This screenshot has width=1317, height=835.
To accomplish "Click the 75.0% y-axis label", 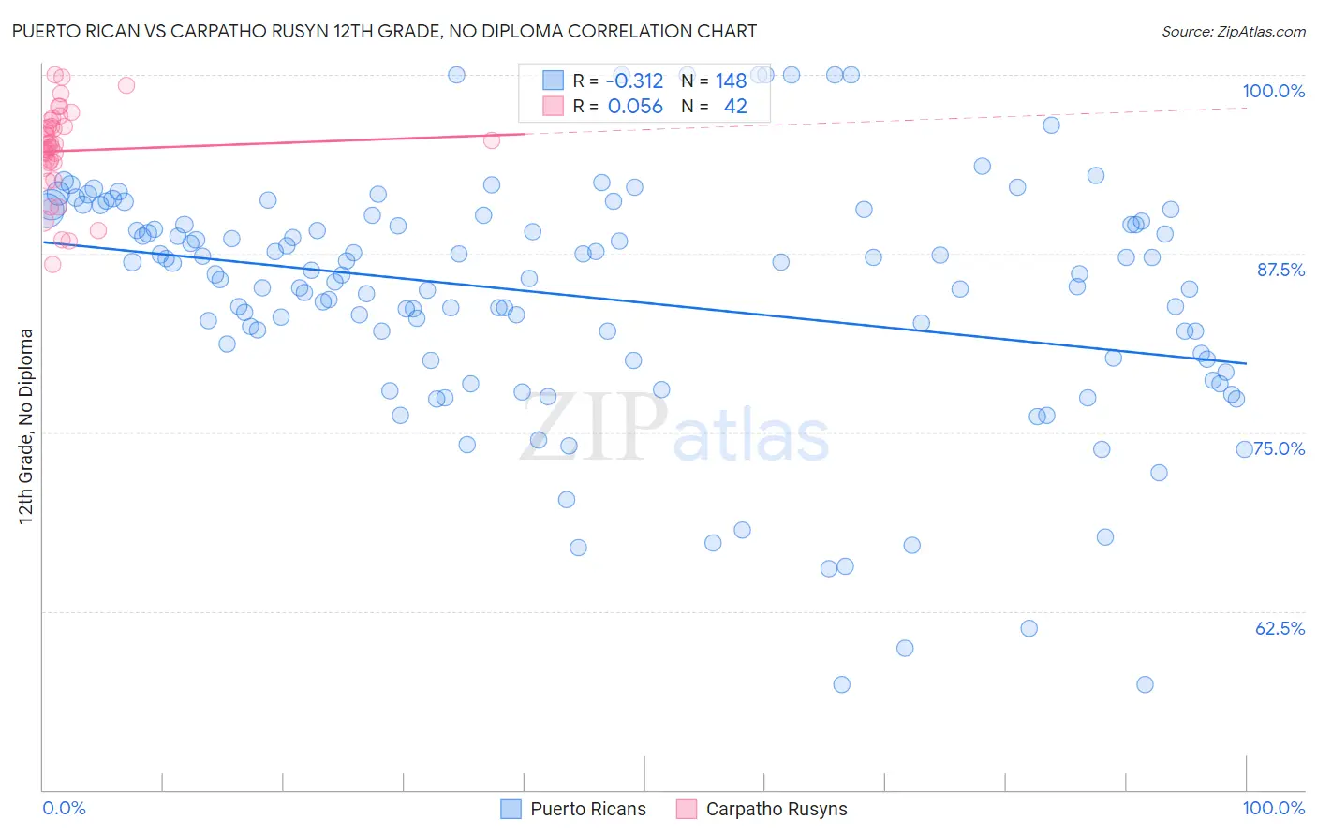I will point(1279,448).
